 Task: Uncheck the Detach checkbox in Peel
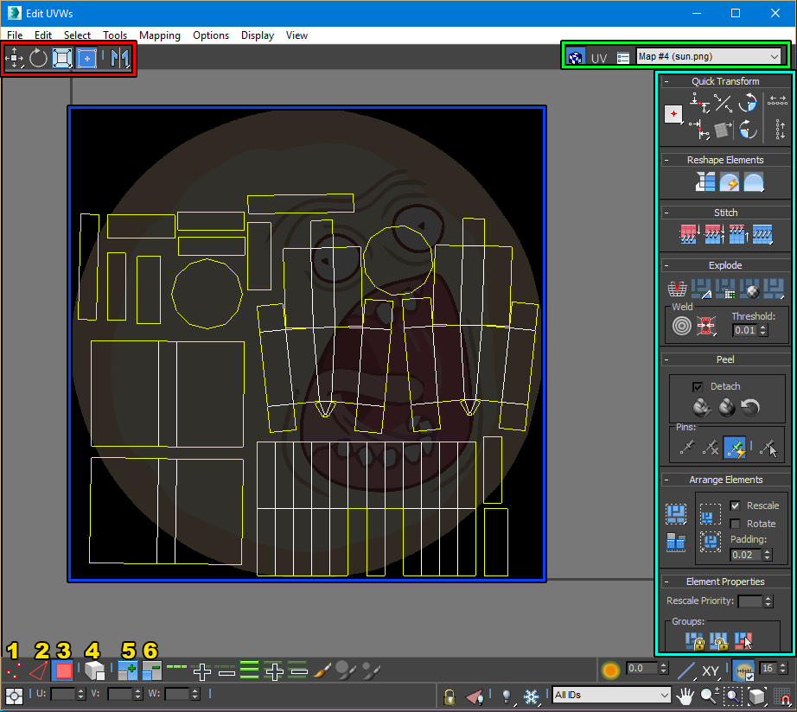698,386
